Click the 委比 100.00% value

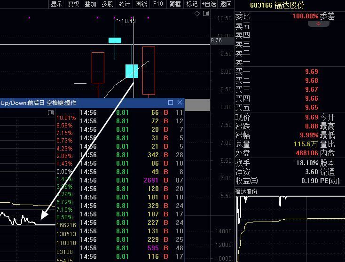[x=305, y=16]
